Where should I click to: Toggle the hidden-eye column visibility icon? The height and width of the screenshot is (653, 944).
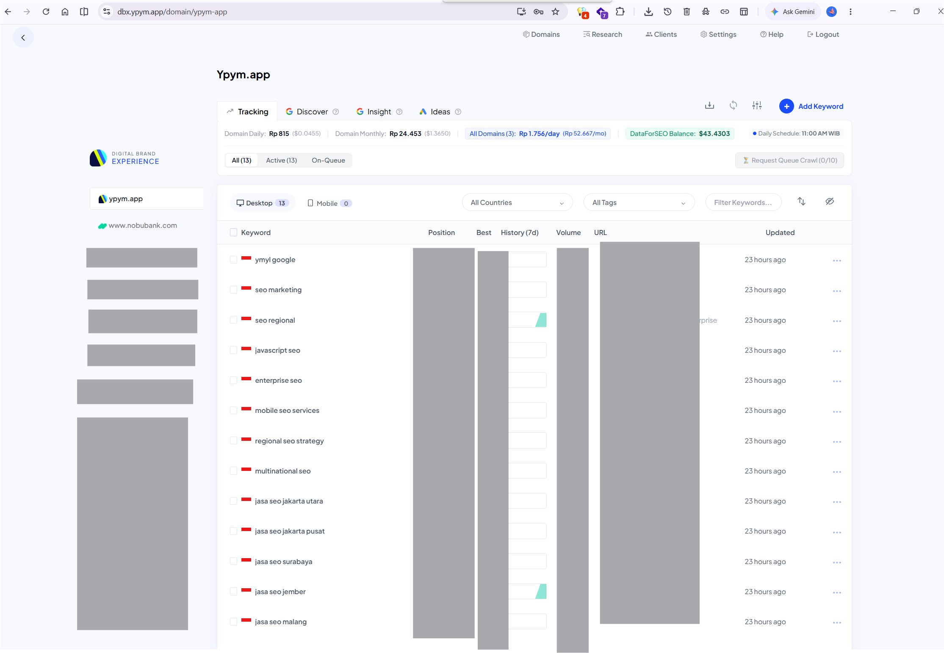[x=830, y=202]
